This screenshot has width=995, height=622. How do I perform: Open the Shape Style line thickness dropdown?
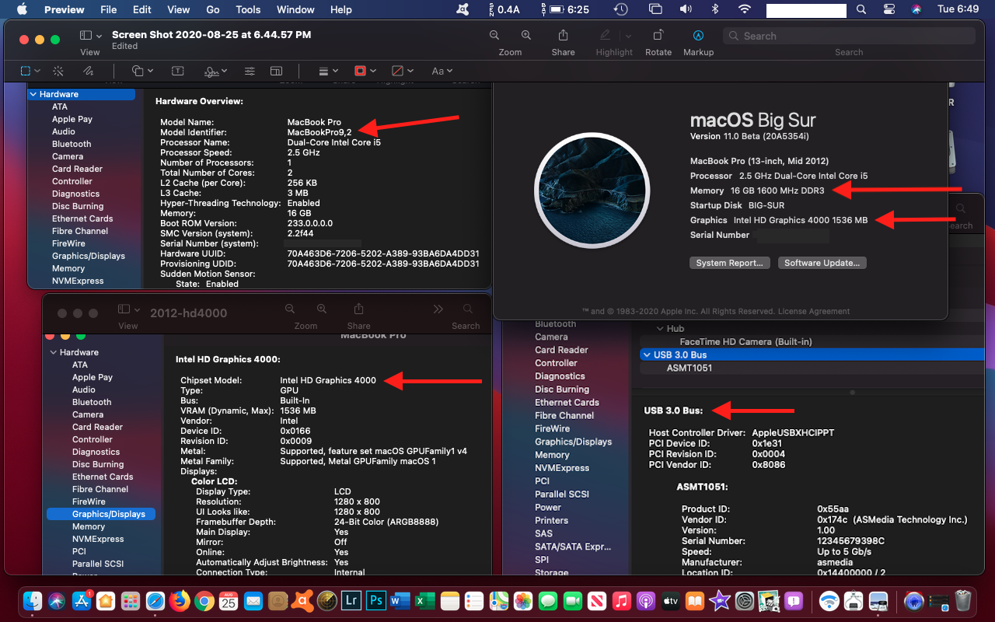(x=328, y=71)
